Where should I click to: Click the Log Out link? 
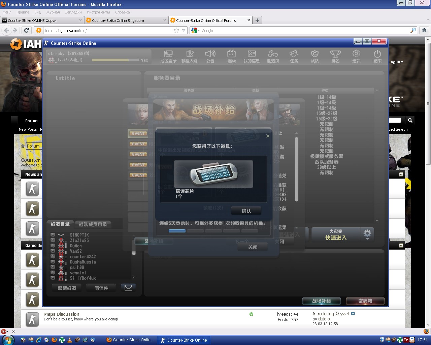(396, 62)
